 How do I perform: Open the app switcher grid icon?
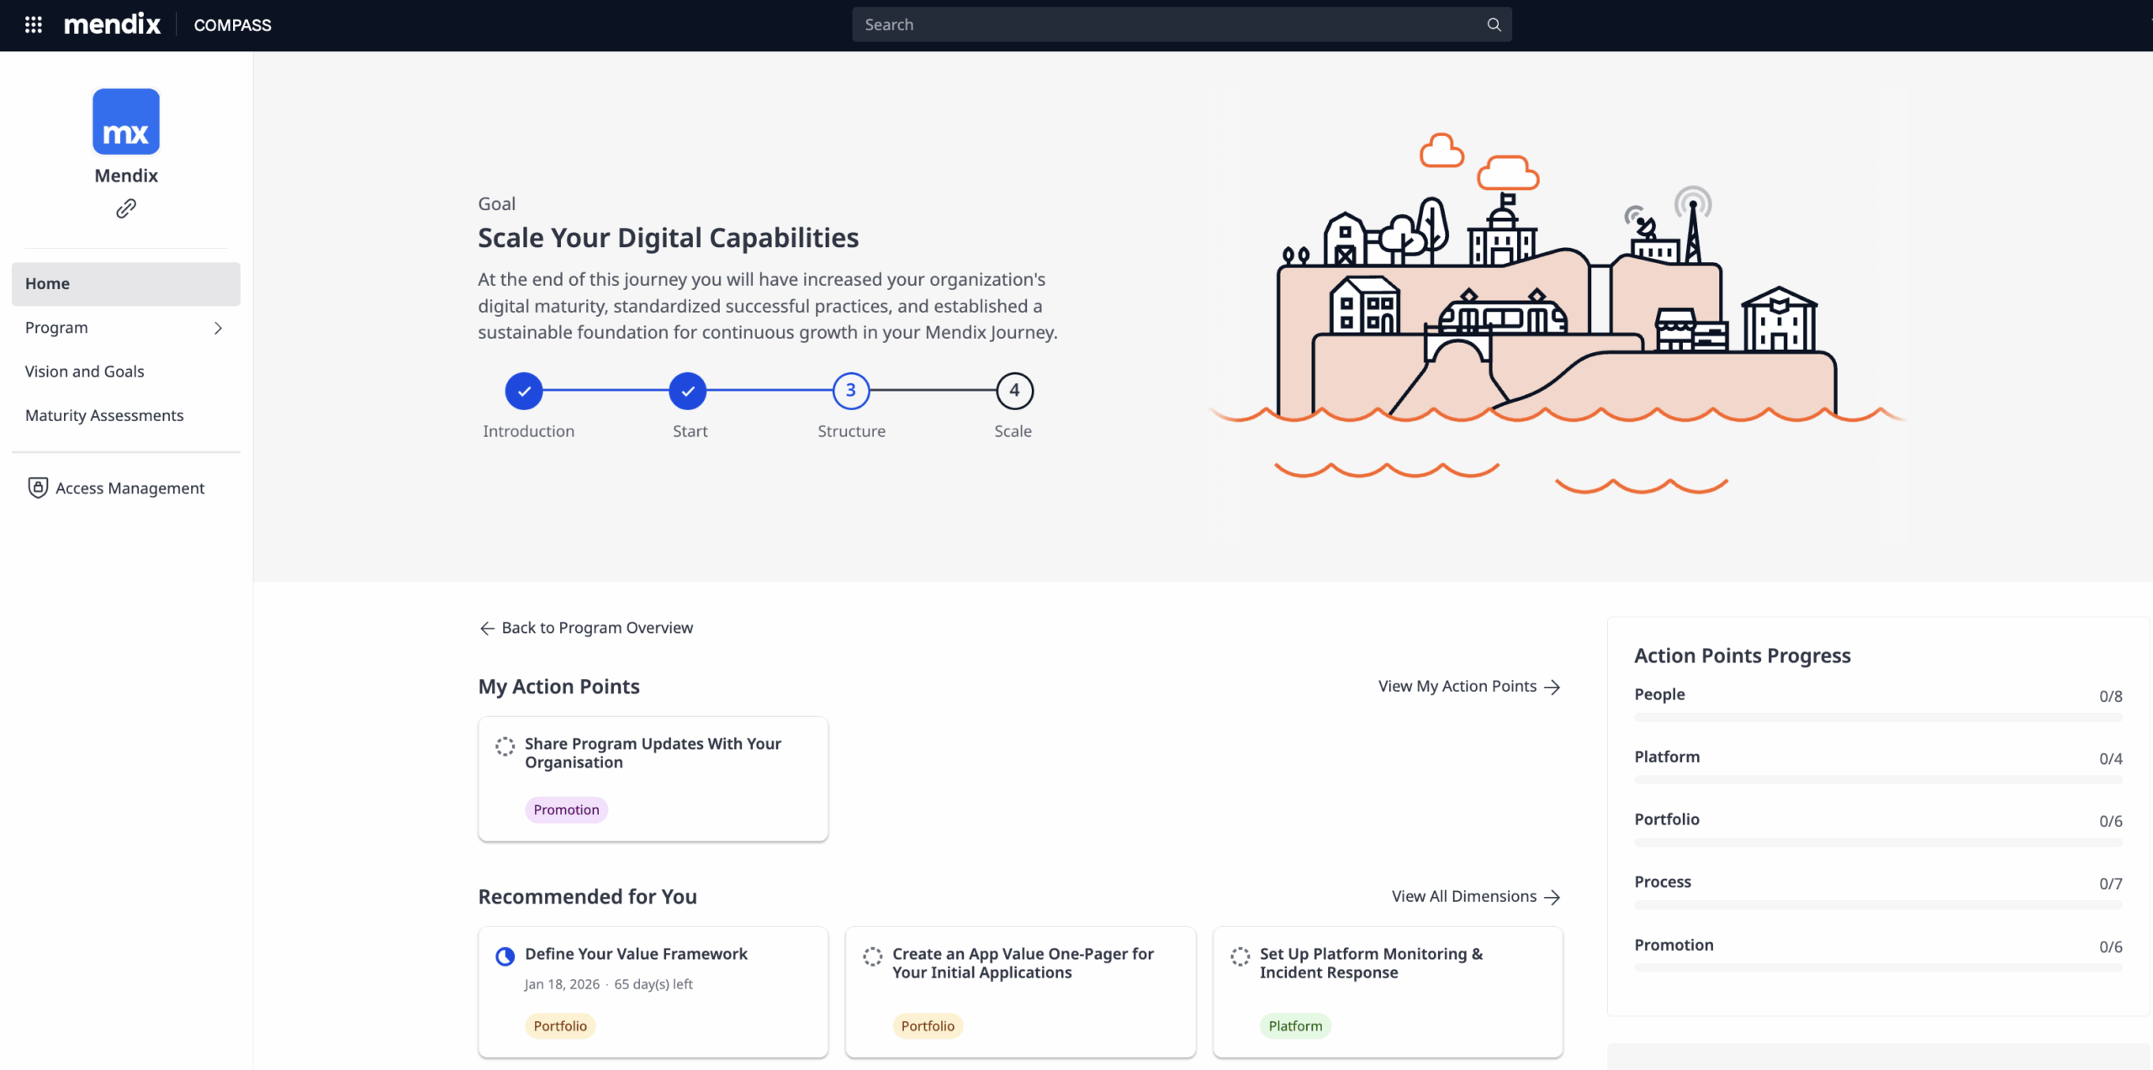[34, 24]
